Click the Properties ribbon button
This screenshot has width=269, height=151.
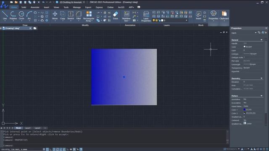214,16
